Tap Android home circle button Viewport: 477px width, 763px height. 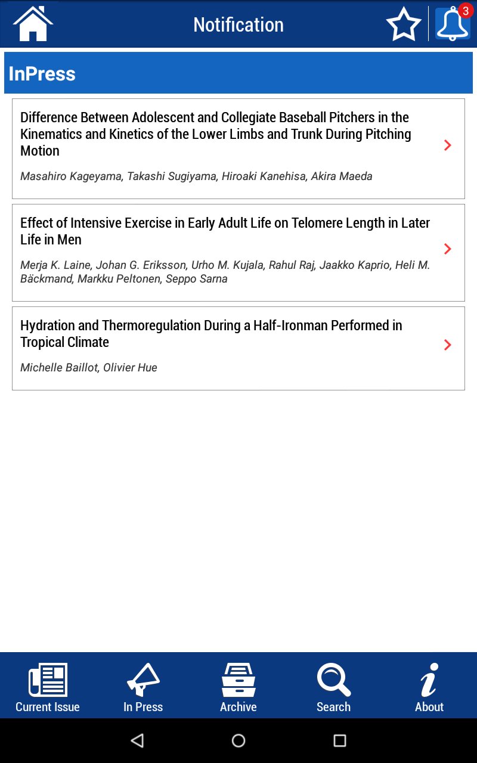238,740
